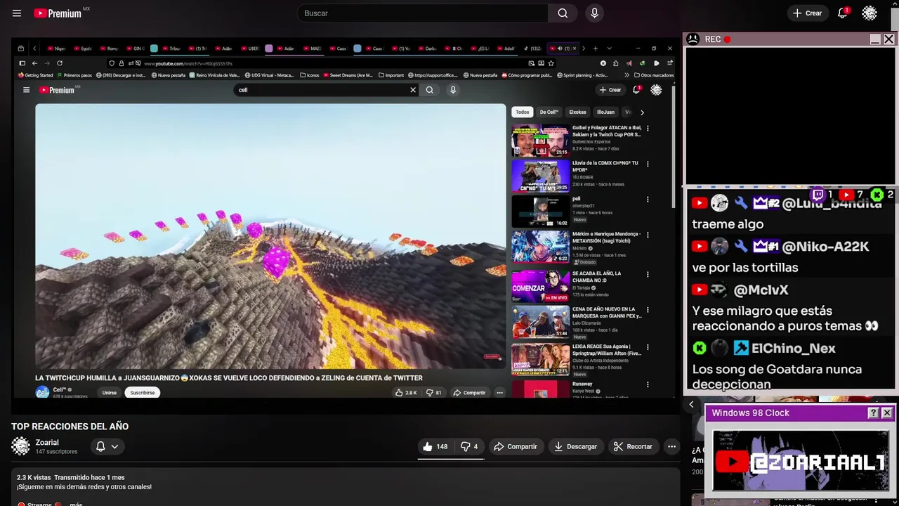
Task: Click Compartir below TOP REACCIONES video
Action: click(515, 446)
